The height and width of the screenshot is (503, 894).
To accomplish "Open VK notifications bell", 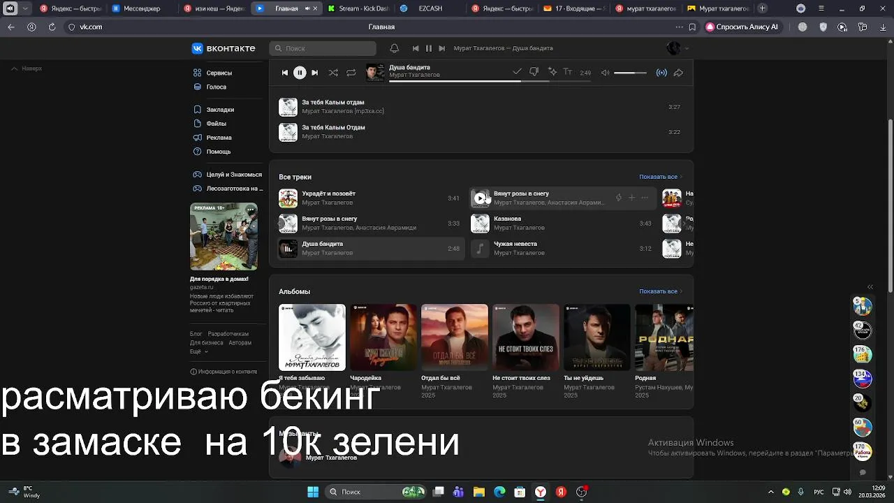I will pyautogui.click(x=394, y=48).
